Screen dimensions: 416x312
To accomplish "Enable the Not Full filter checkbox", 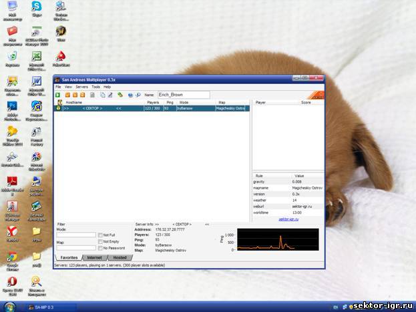I will click(x=100, y=235).
